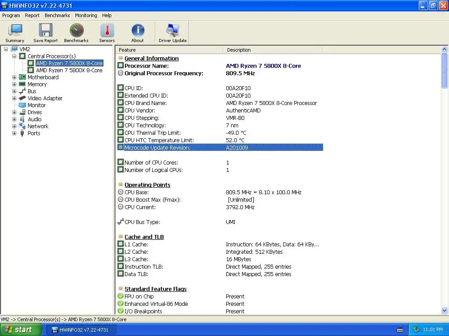Open the Summary toolbar icon
The width and height of the screenshot is (449, 336).
[x=15, y=33]
